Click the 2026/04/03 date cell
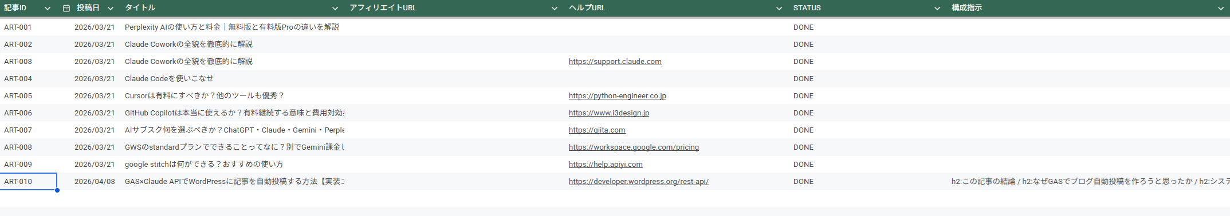 pyautogui.click(x=89, y=182)
